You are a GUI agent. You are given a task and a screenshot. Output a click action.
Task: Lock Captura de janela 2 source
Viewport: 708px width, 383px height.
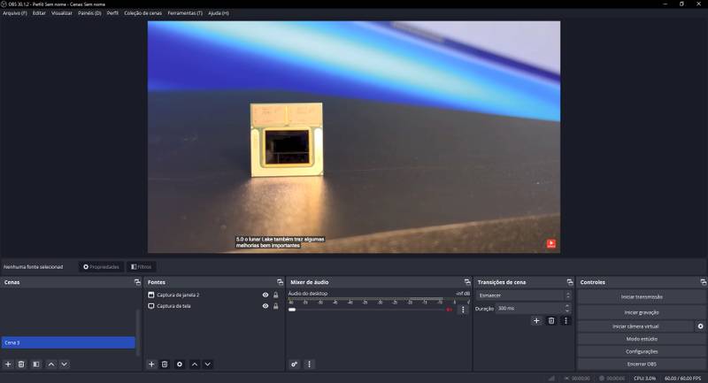pyautogui.click(x=276, y=295)
